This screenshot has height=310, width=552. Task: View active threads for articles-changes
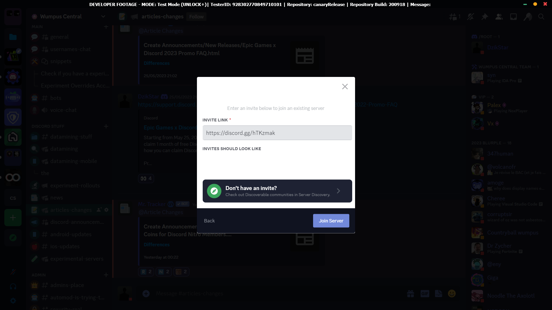[x=454, y=17]
